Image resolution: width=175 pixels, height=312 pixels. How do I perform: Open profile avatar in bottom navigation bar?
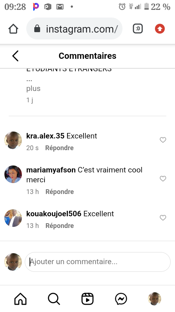point(155,299)
